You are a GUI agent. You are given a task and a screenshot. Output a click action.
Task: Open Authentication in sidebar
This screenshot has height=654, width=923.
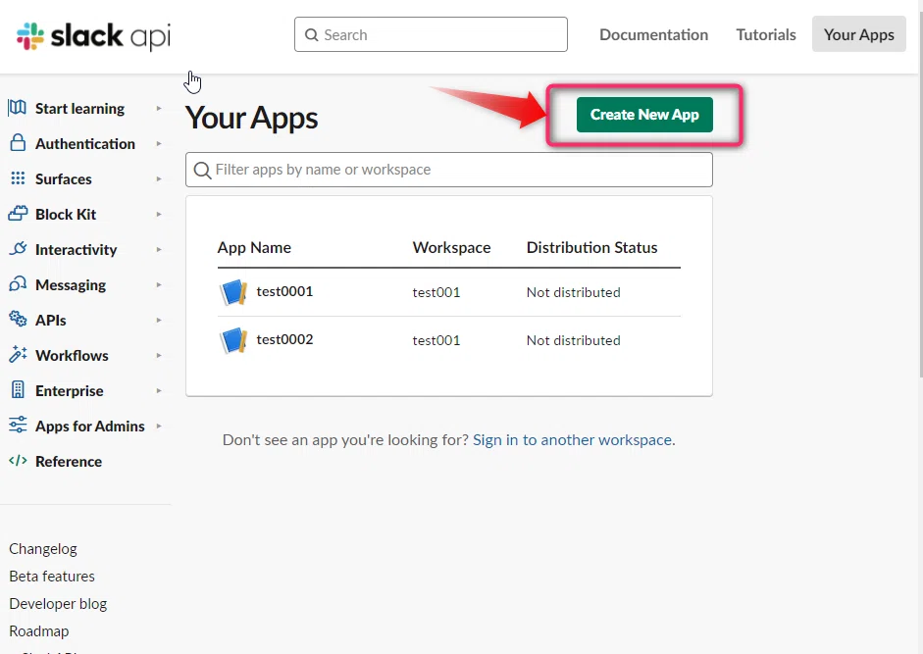pos(84,143)
